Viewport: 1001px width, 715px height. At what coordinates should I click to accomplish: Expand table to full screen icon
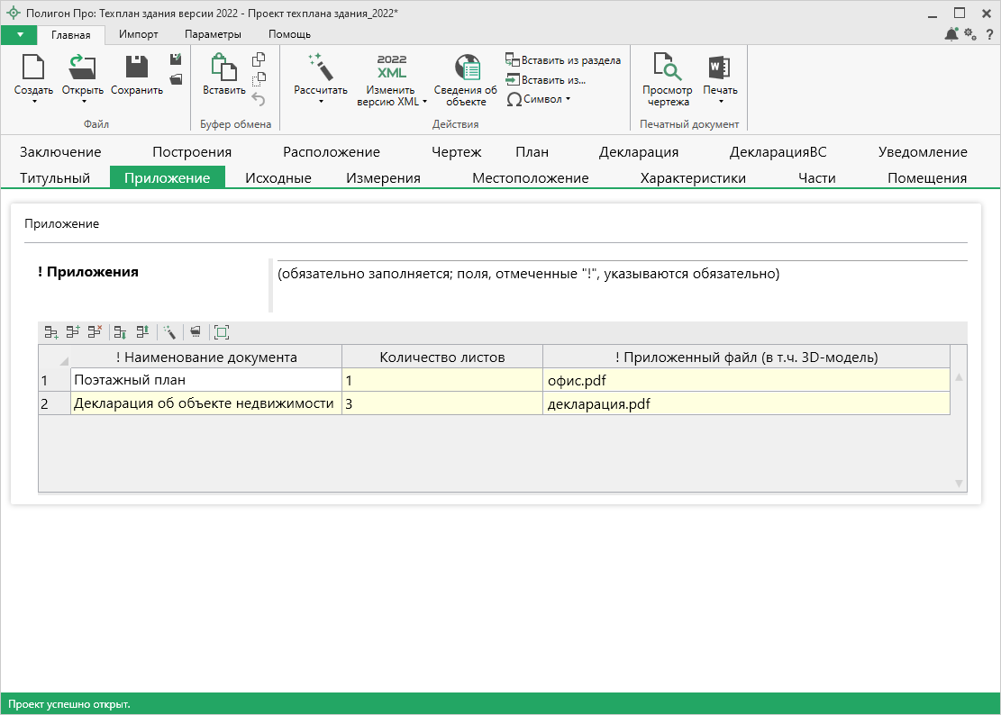tap(222, 332)
